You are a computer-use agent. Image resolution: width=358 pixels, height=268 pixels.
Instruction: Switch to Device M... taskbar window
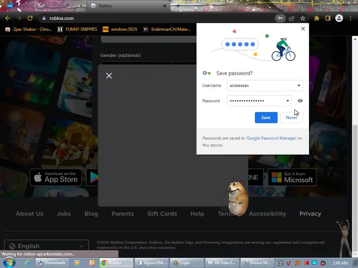click(257, 263)
